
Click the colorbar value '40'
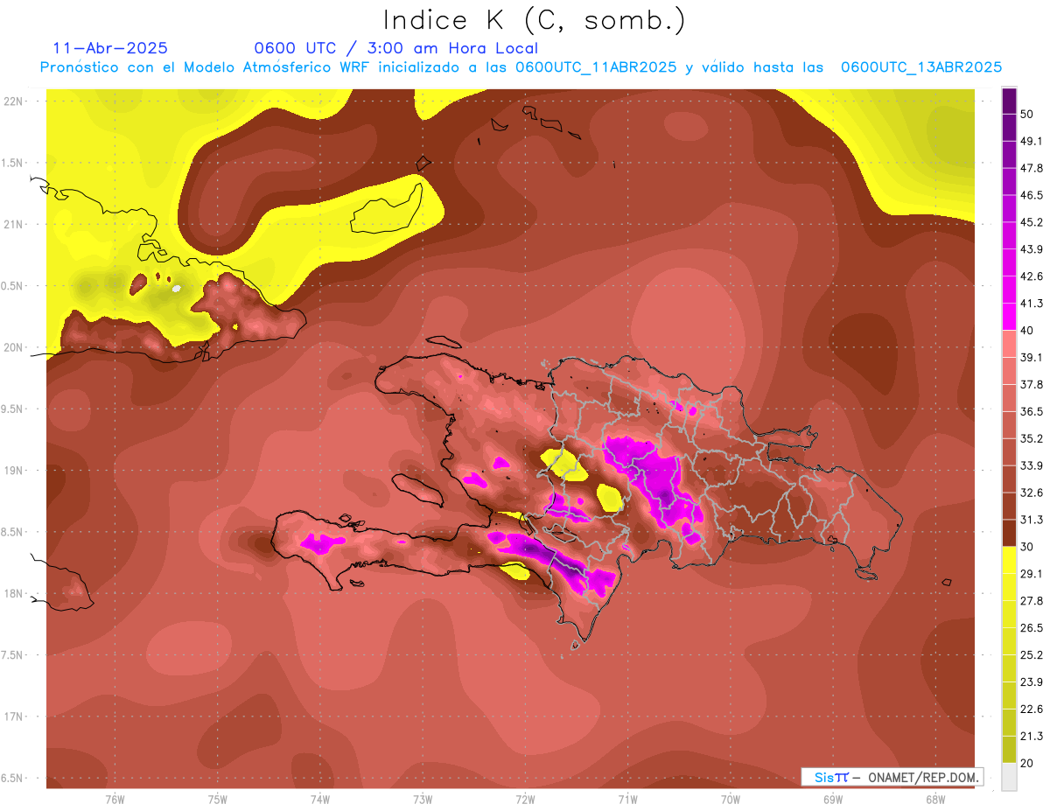coord(1028,330)
